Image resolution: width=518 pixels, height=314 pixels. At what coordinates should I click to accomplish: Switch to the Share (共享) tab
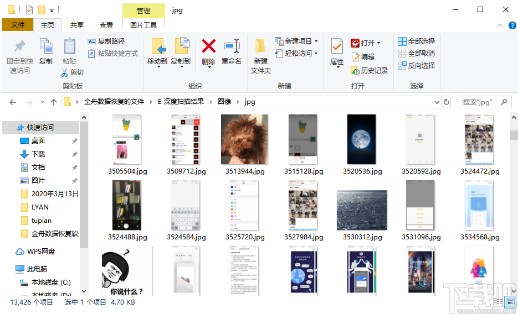[x=77, y=25]
